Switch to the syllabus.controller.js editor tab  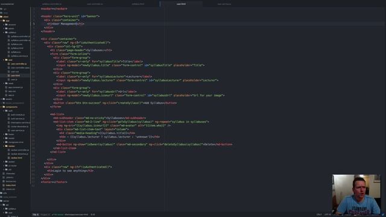[x=52, y=4]
